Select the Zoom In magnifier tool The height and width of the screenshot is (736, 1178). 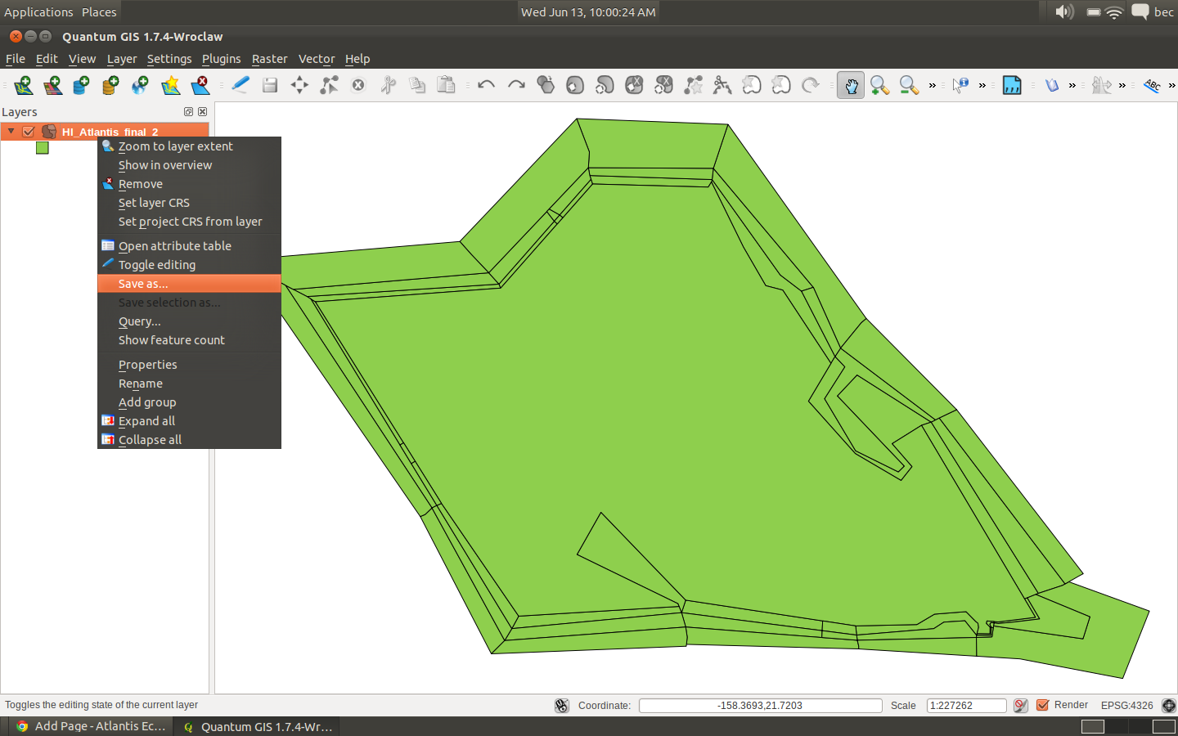click(x=879, y=85)
